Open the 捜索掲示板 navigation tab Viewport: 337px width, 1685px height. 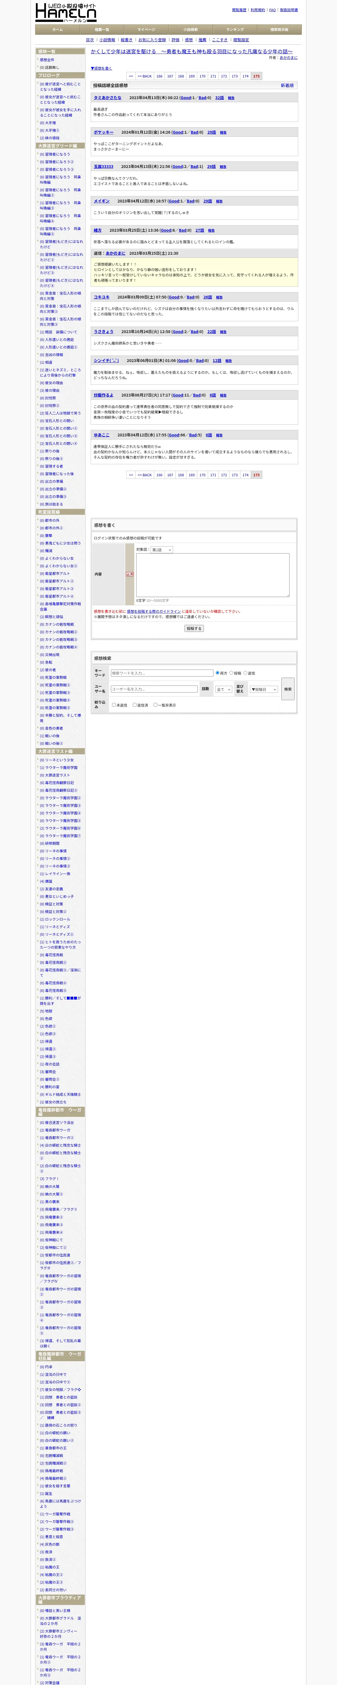point(279,29)
